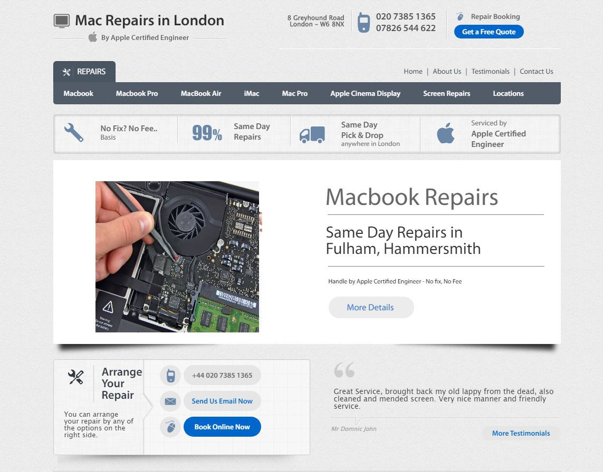Click the Get a Free Quote button
This screenshot has width=603, height=472.
[x=489, y=32]
